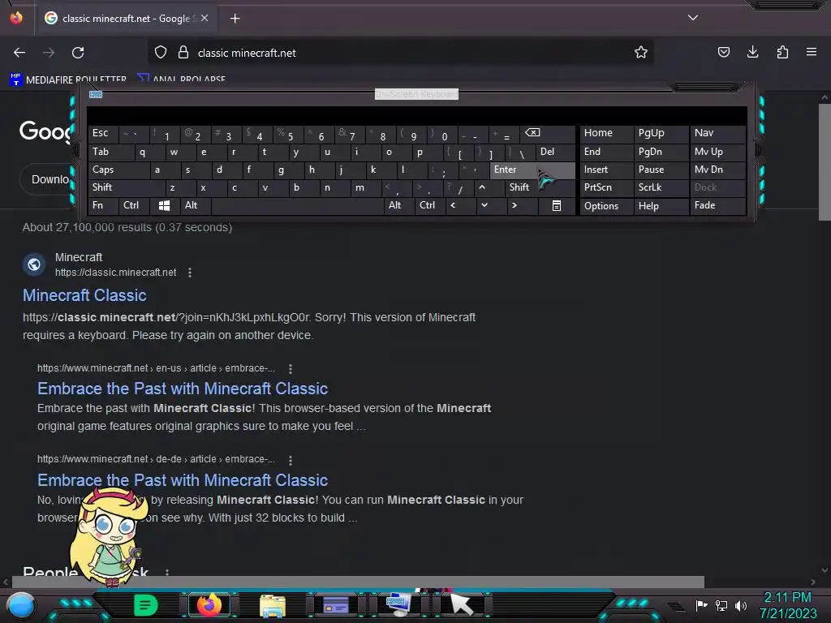Save page to Pocket icon
Screen dimensions: 831x623
(723, 52)
